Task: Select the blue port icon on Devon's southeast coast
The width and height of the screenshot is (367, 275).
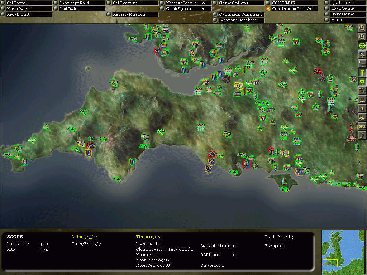Action: click(x=133, y=161)
